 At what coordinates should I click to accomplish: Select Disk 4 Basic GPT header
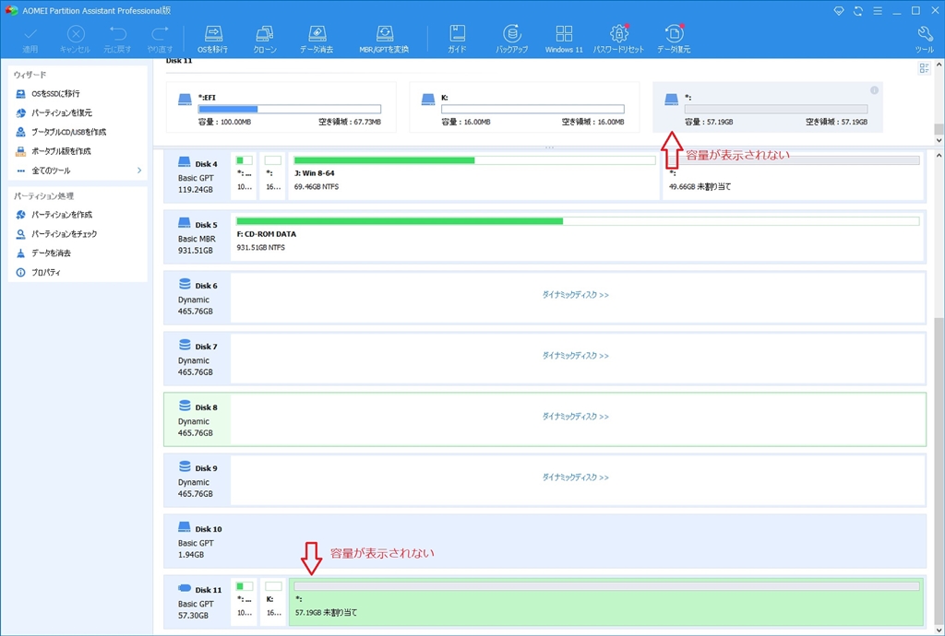197,176
